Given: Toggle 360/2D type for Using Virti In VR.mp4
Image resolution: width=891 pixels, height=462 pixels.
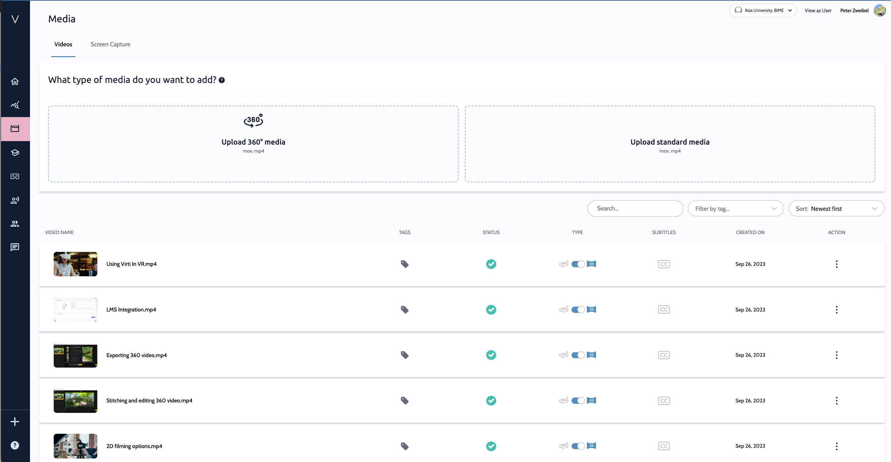Looking at the screenshot, I should coord(578,264).
